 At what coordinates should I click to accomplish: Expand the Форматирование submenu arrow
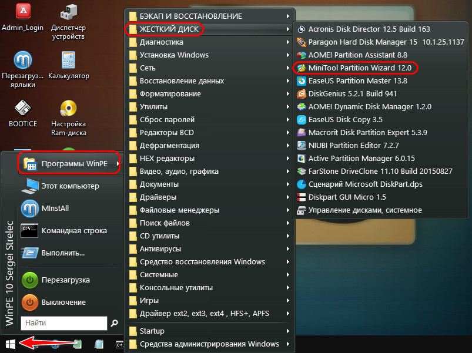pos(288,94)
